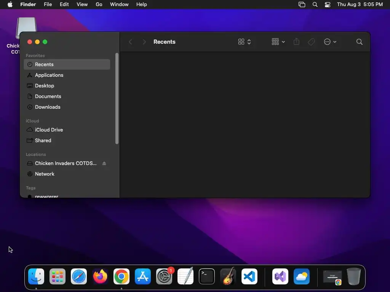The image size is (390, 292).
Task: Launch GarageBand from the Dock
Action: pos(228,276)
